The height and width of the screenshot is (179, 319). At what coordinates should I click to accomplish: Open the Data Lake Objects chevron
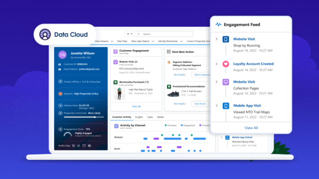tap(153, 41)
